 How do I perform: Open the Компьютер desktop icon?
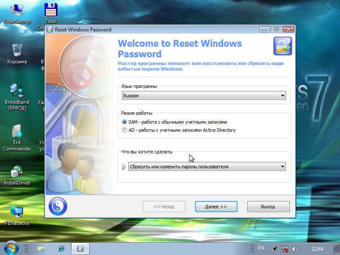tap(17, 14)
